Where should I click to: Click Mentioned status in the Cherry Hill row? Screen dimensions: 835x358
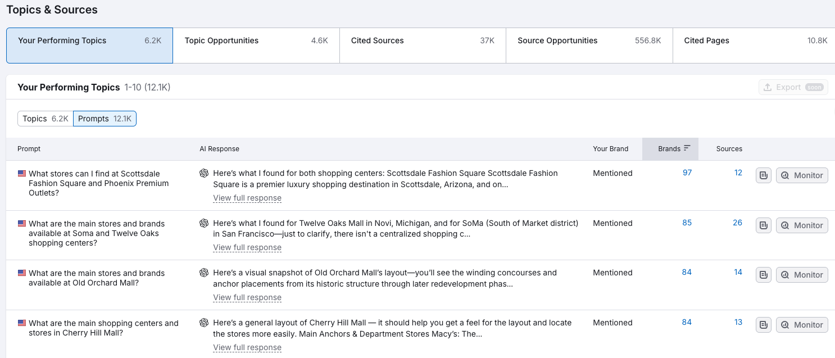coord(612,323)
